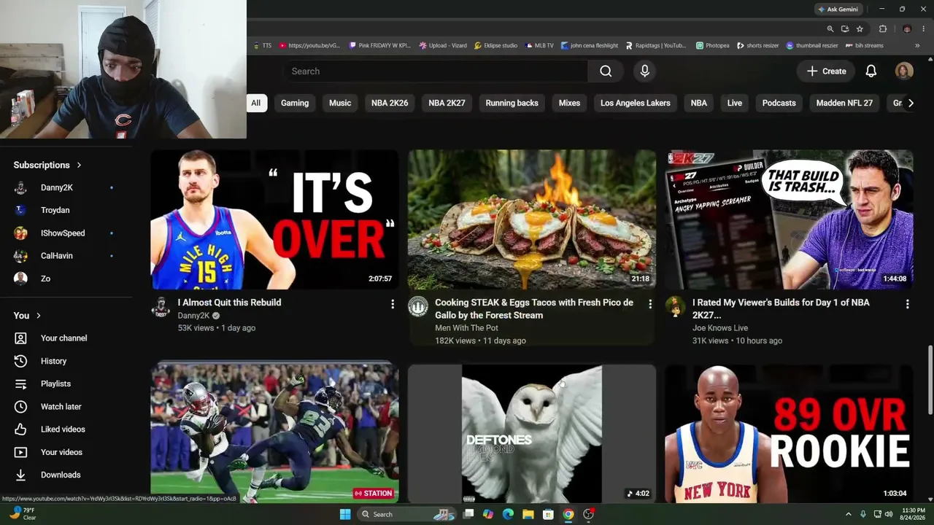Open the Chrome Extensions puzzle icon
Screen dimensions: 934x525
coord(882,29)
